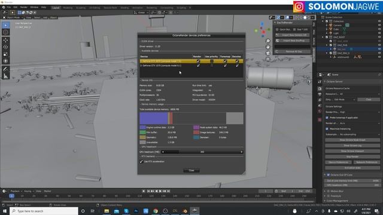Pick the Select Box tool
The width and height of the screenshot is (383, 215).
tap(5, 25)
